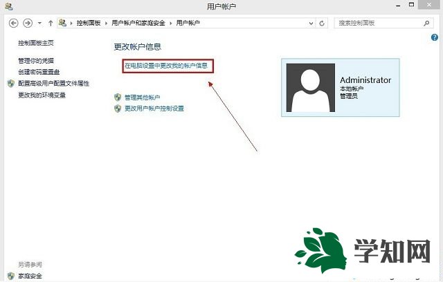Click the user accounts icon in address bar
The height and width of the screenshot is (282, 443).
(x=62, y=23)
